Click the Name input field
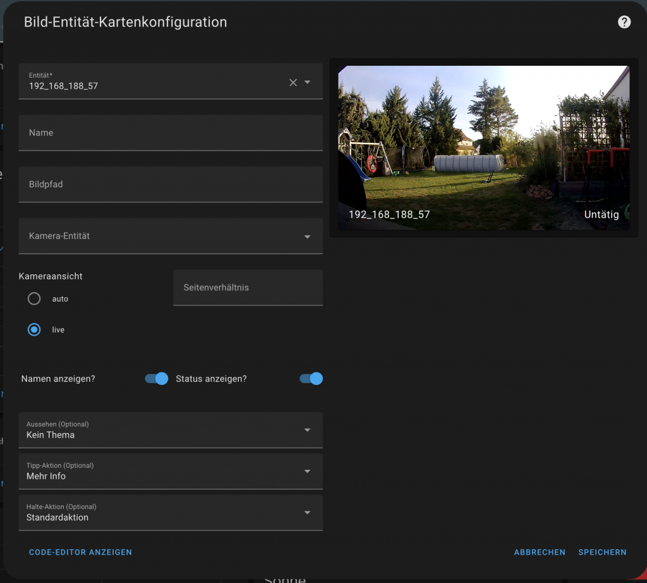This screenshot has width=647, height=583. (x=171, y=133)
